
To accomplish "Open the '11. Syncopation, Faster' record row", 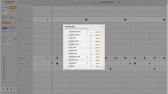I will pyautogui.click(x=83, y=32).
